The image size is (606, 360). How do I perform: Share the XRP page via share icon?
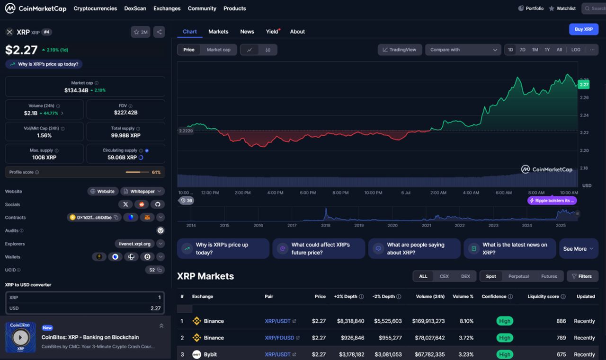(x=159, y=32)
